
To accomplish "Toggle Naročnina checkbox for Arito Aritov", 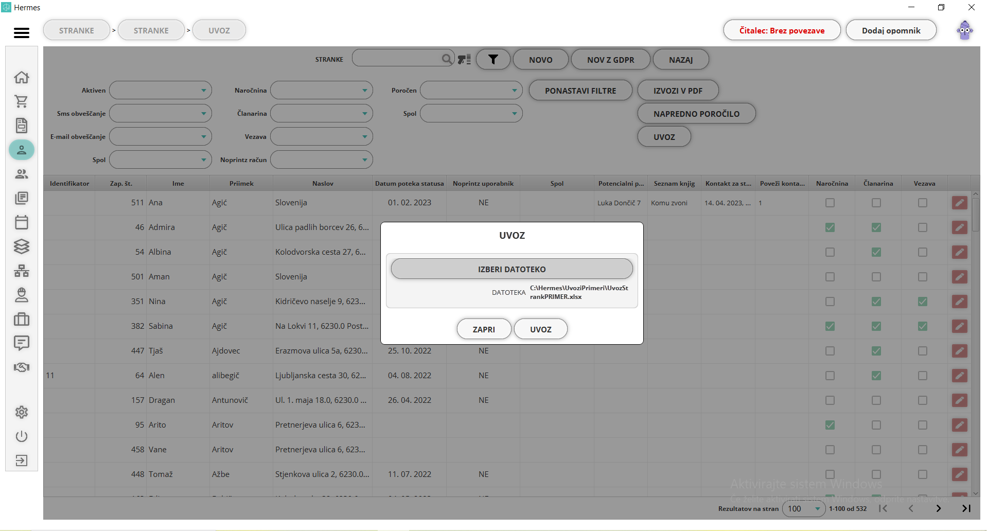I will click(830, 425).
